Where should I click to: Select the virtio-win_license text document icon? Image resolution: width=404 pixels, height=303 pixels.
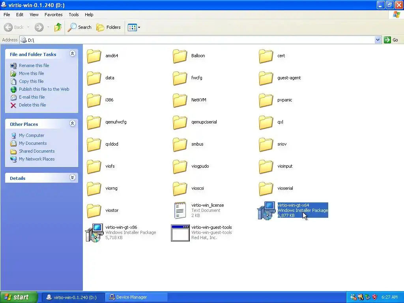click(x=180, y=210)
